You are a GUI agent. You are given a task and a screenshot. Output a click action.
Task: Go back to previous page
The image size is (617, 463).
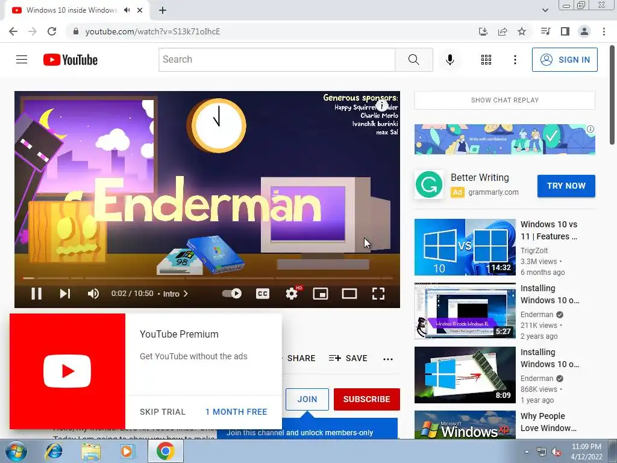(x=13, y=31)
